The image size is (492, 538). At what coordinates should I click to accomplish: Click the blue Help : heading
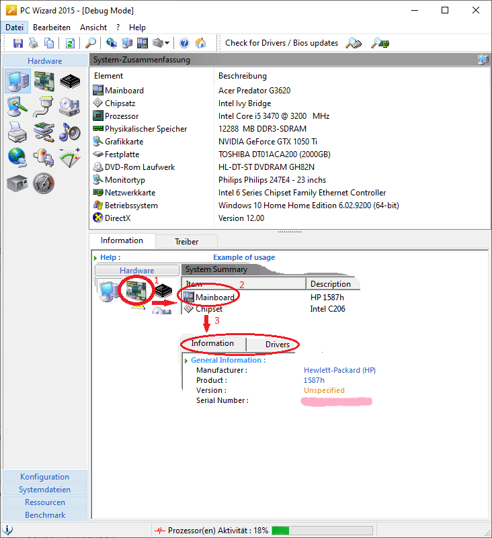[110, 257]
